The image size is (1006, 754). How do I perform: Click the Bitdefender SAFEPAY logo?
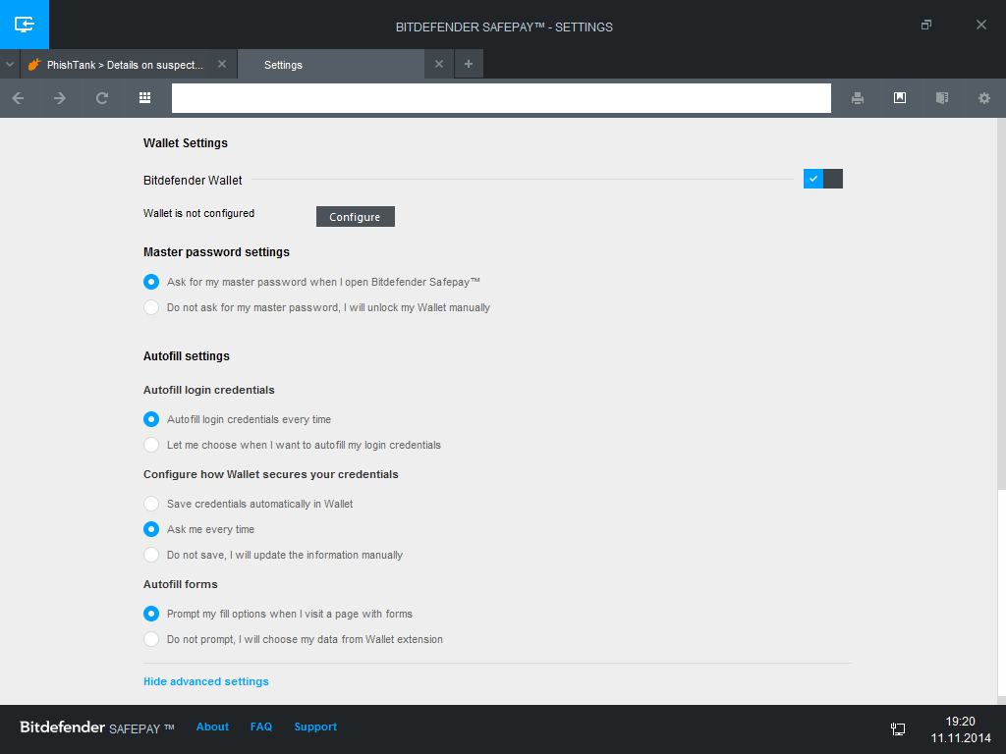[x=97, y=727]
